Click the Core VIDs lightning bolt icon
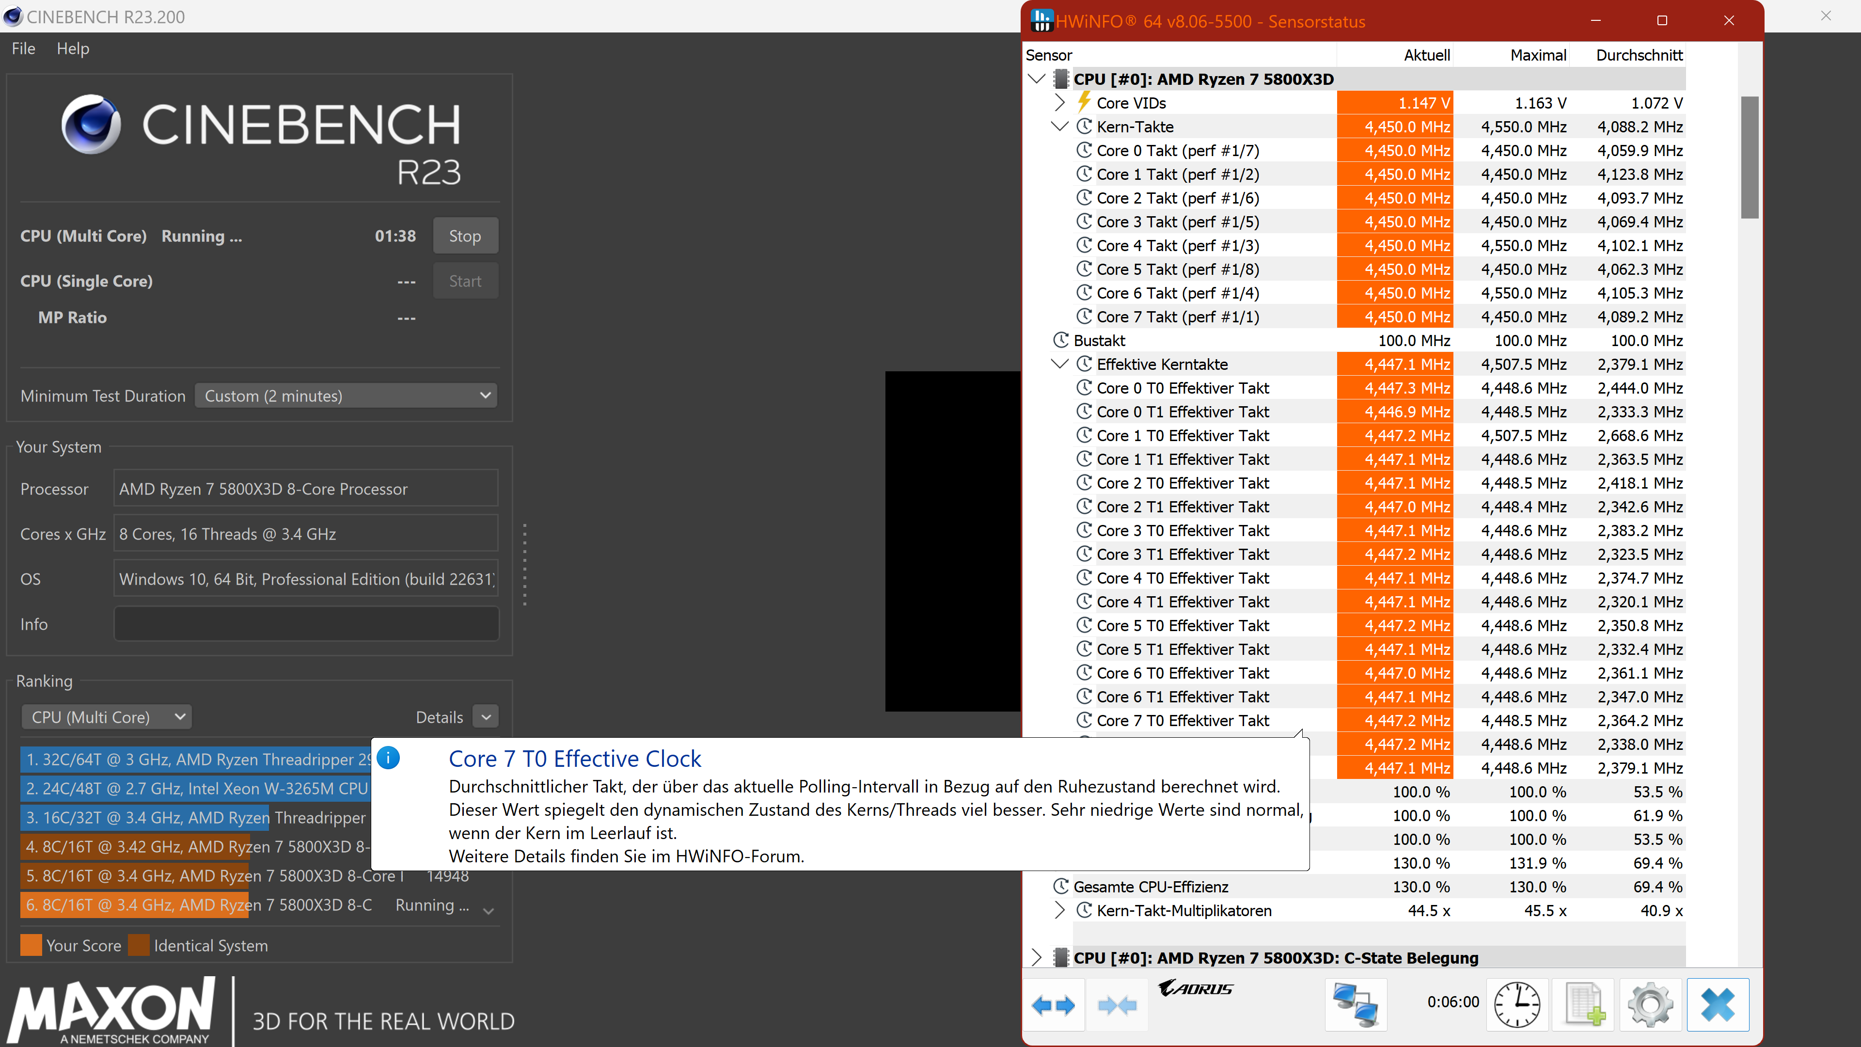Image resolution: width=1861 pixels, height=1047 pixels. tap(1084, 103)
